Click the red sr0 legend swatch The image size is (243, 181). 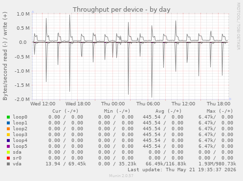[8, 158]
